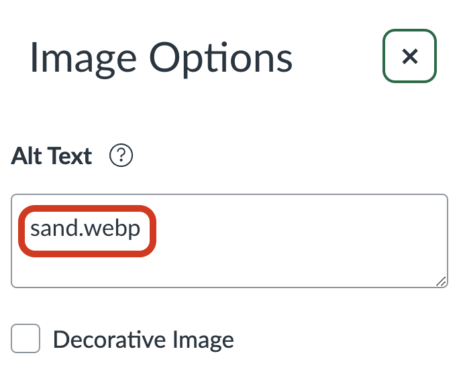Viewport: 463px width, 386px height.
Task: Open the tooltip next to Alt Text
Action: [x=121, y=156]
